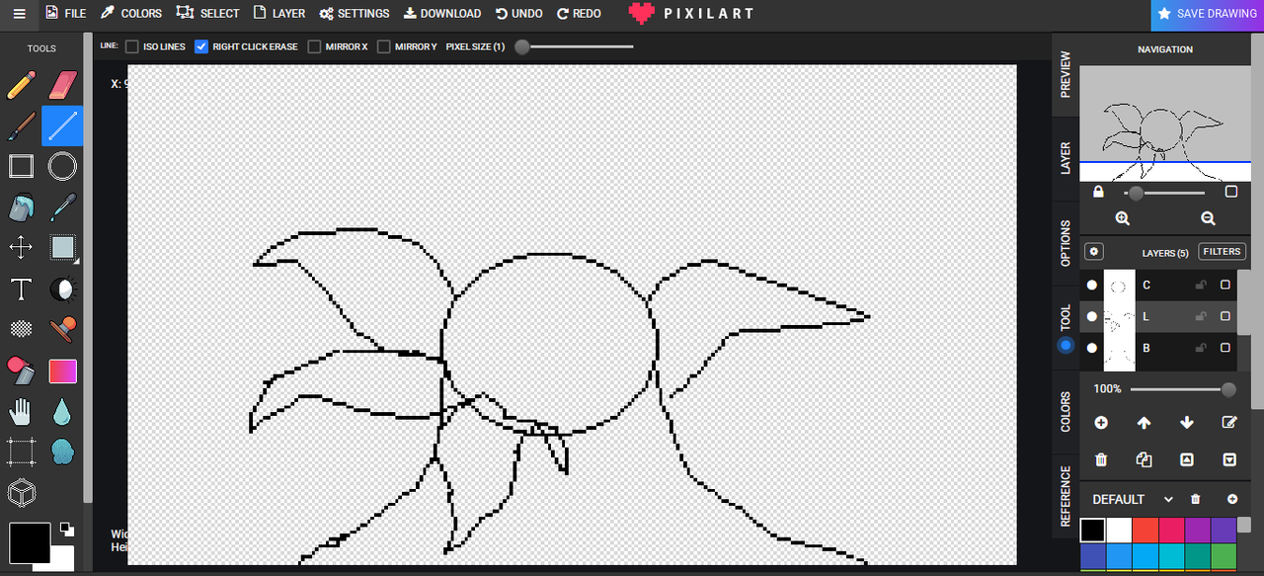Open the LAYER menu in top bar
Image resolution: width=1264 pixels, height=576 pixels.
[278, 14]
